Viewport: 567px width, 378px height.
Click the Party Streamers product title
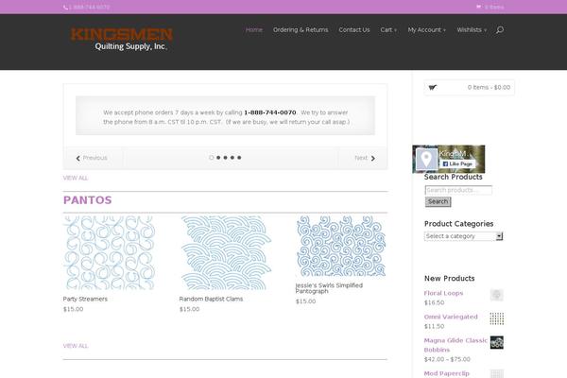[85, 299]
